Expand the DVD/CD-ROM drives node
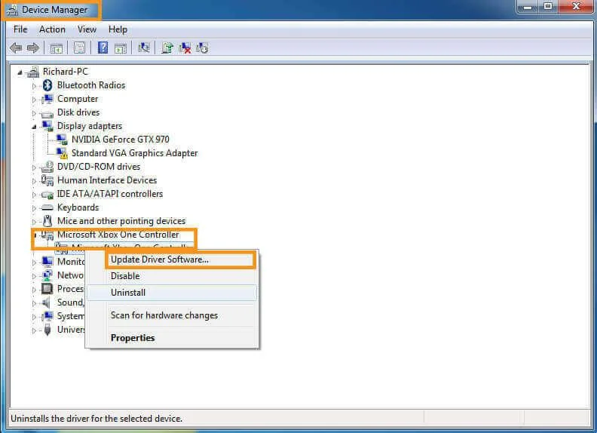The height and width of the screenshot is (433, 597). [x=34, y=167]
